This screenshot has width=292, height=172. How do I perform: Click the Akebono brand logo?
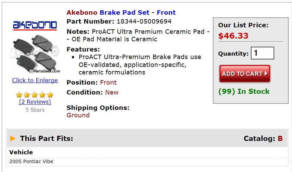[35, 25]
